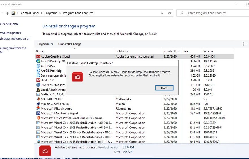
Task: Sort list by Name column
Action: click(74, 51)
